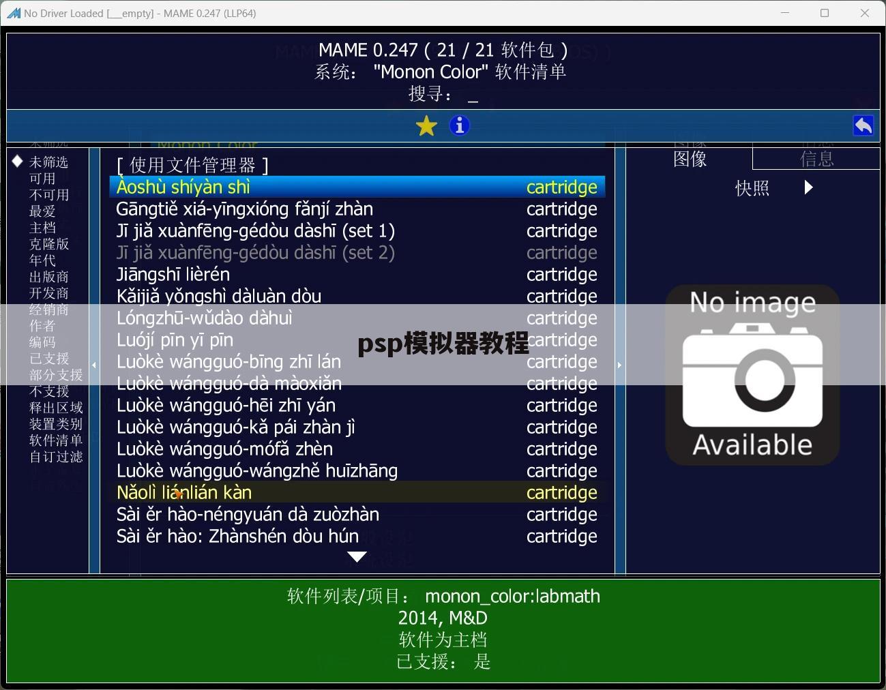Select Sài ěr hào: Zhànshén dòu hún

(357, 536)
